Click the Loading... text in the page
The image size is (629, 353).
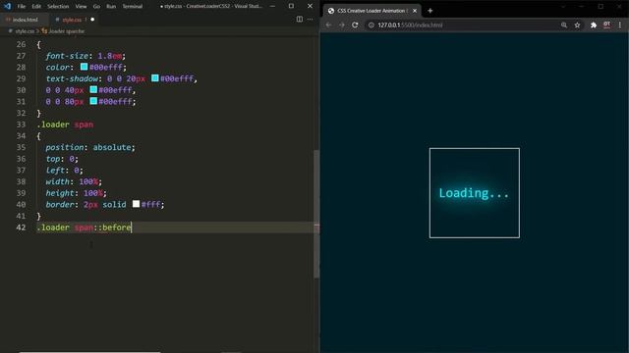474,193
